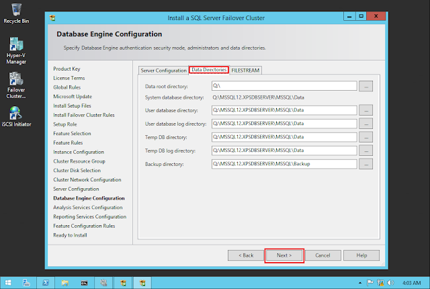Click the Windows Start button
430x289 pixels.
(x=8, y=283)
